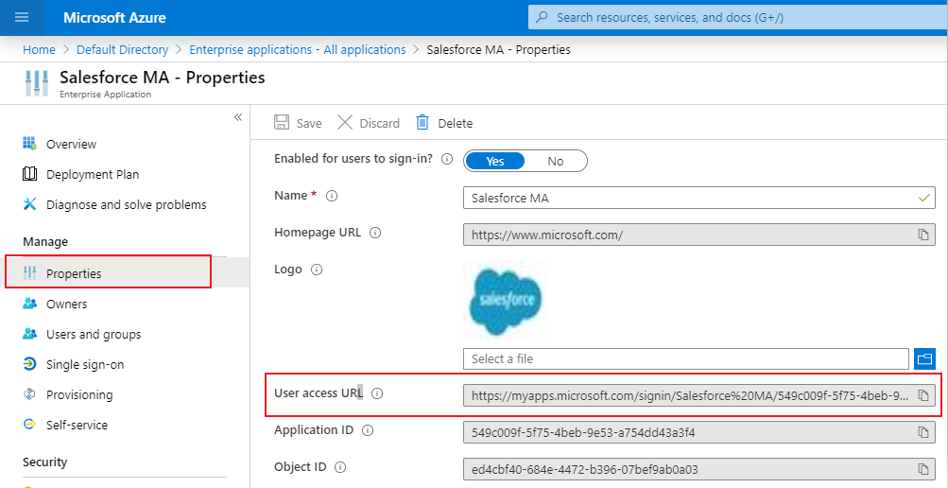Select Users and groups in sidebar
The image size is (948, 488).
(93, 334)
